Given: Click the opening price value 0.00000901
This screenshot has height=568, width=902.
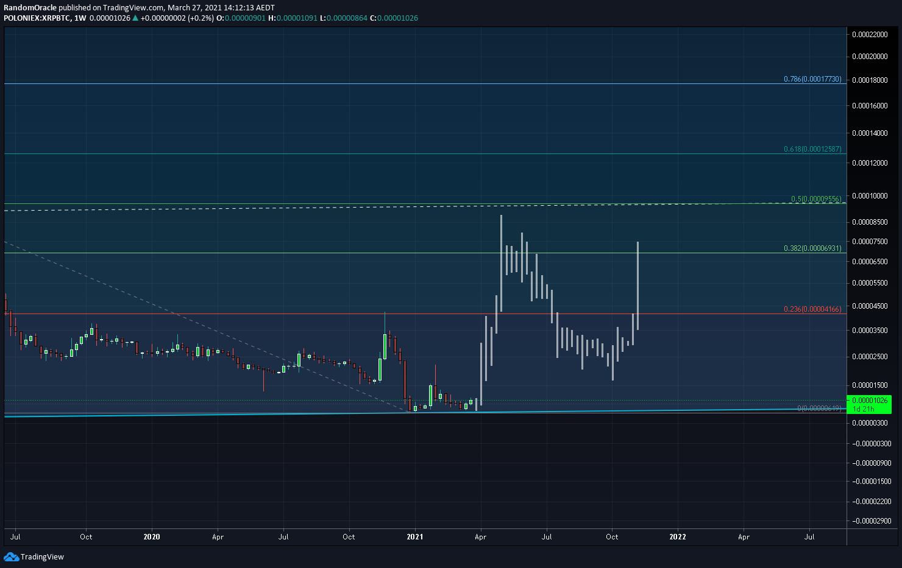Looking at the screenshot, I should tap(245, 18).
